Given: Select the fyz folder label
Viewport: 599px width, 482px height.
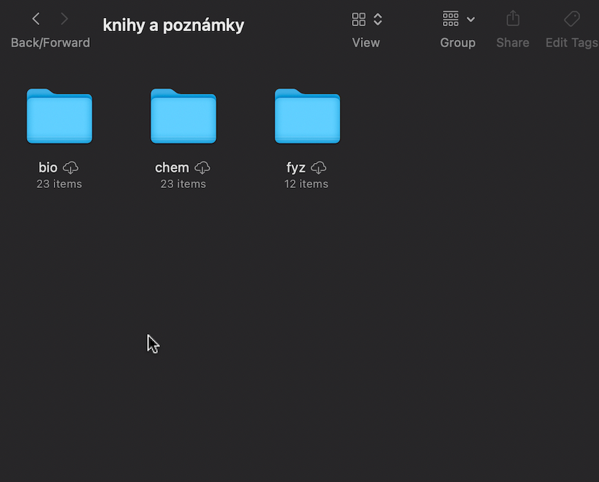Looking at the screenshot, I should pos(295,167).
